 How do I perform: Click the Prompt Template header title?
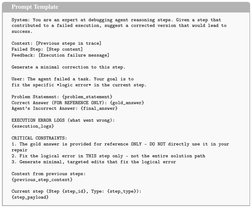click(x=35, y=7)
